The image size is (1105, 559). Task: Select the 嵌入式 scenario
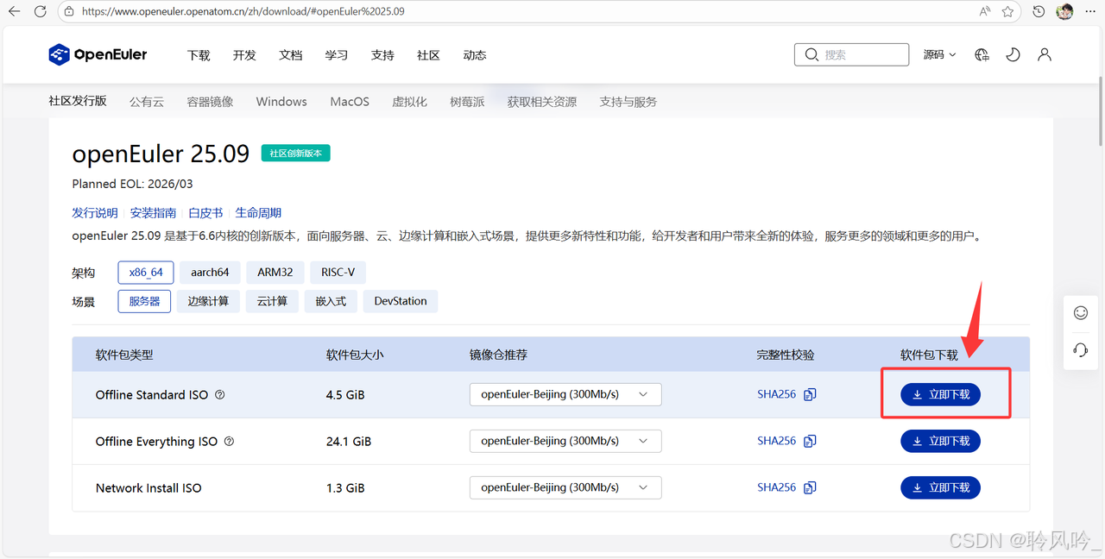[x=331, y=301]
